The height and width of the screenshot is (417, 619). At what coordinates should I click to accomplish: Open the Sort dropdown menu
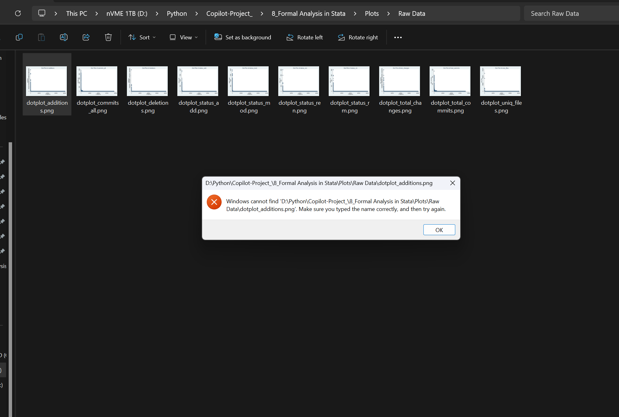pyautogui.click(x=142, y=37)
